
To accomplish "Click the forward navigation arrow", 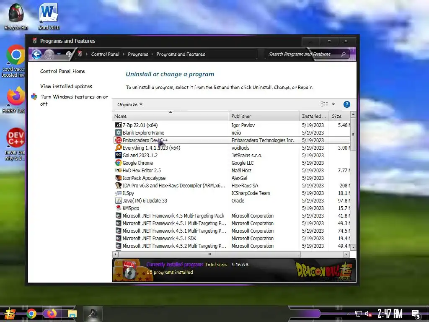I will point(49,54).
